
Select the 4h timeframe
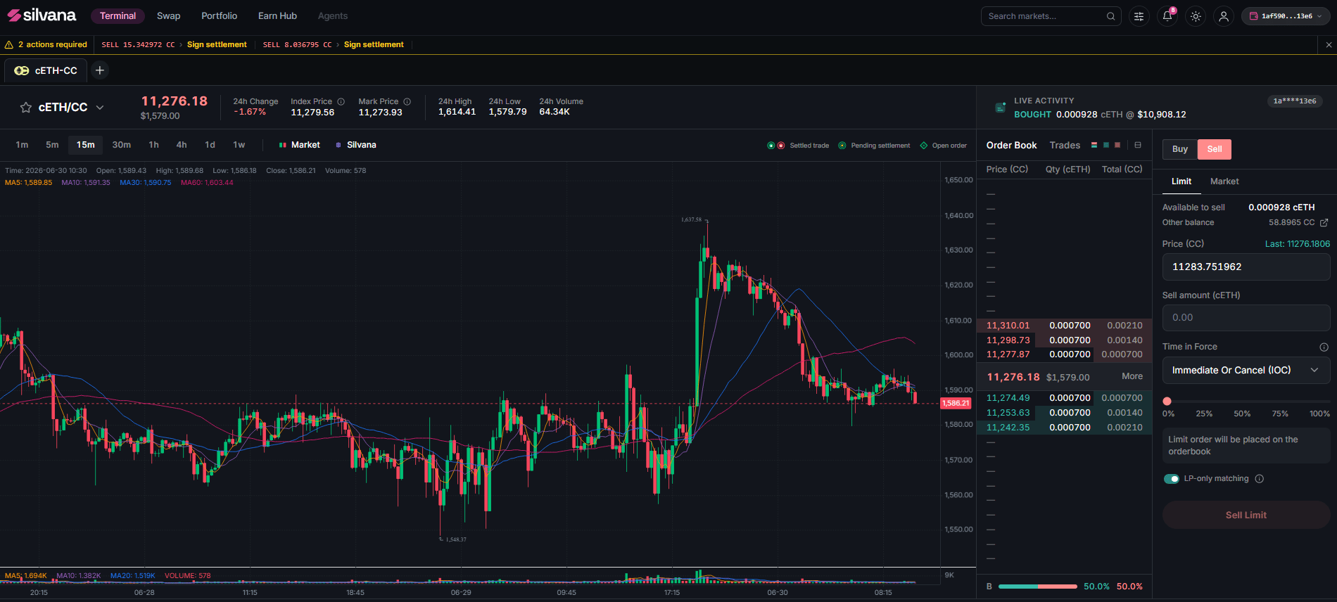coord(182,145)
